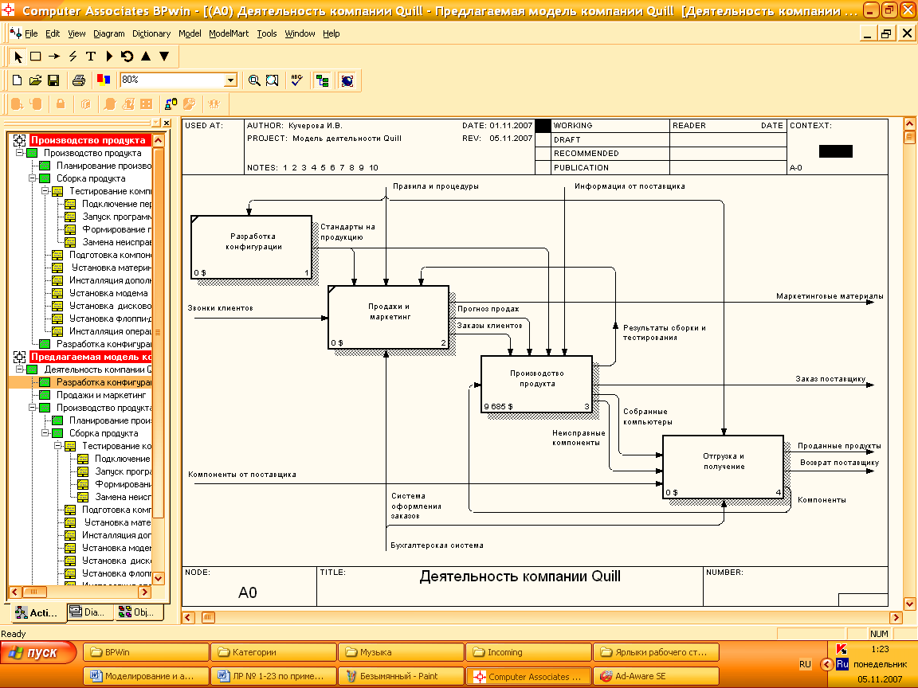Select the pointer tool
The width and height of the screenshot is (918, 688).
coord(17,57)
